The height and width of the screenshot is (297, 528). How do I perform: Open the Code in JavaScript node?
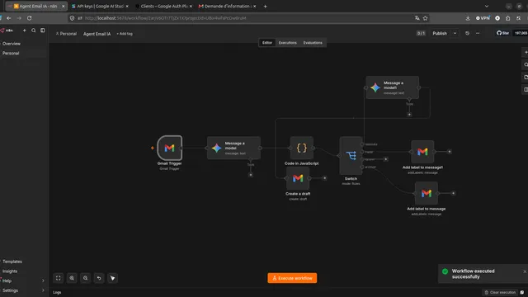pos(301,148)
